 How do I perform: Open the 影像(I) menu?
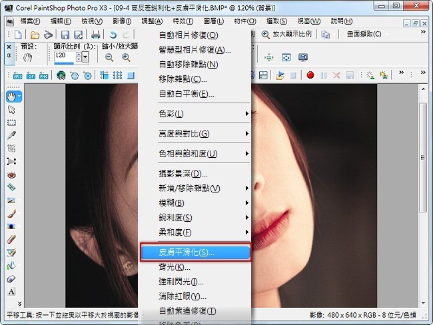tap(122, 21)
